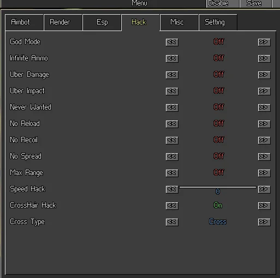Cycle Cross Type forward with right arrow
This screenshot has width=280, height=278.
click(x=264, y=222)
